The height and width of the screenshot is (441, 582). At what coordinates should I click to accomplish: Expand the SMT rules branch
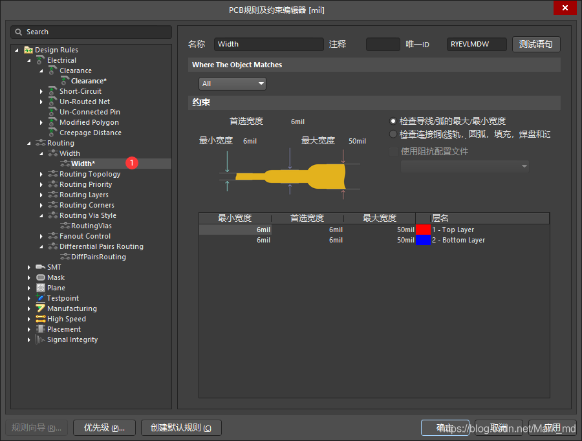click(x=28, y=267)
